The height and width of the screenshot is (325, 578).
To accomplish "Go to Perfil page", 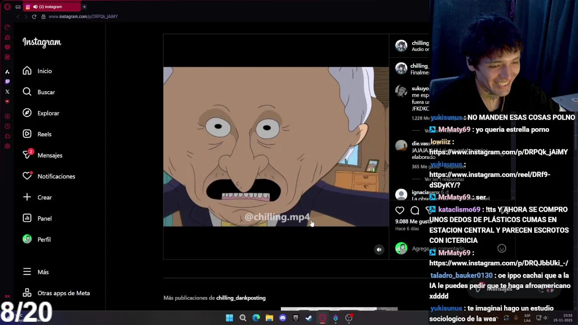I will click(x=37, y=239).
